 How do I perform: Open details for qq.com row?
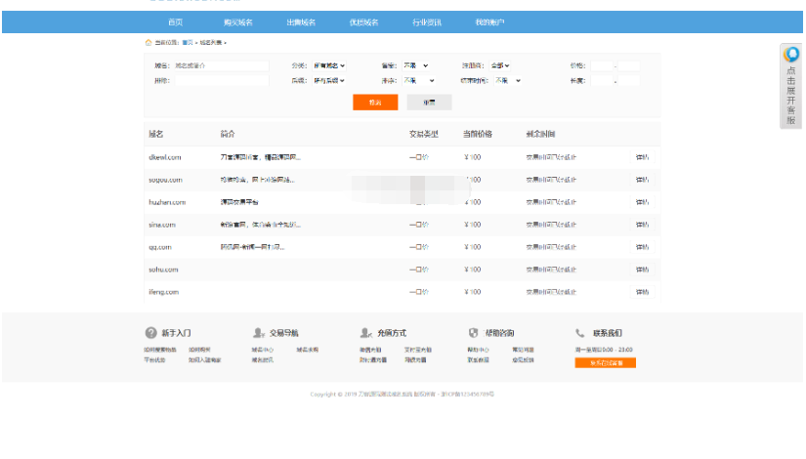point(642,247)
